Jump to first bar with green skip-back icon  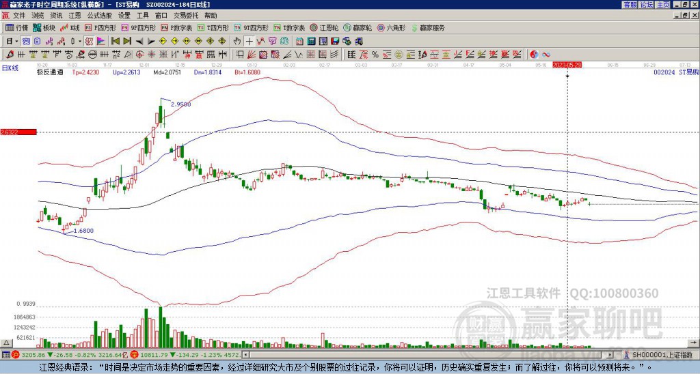click(116, 42)
